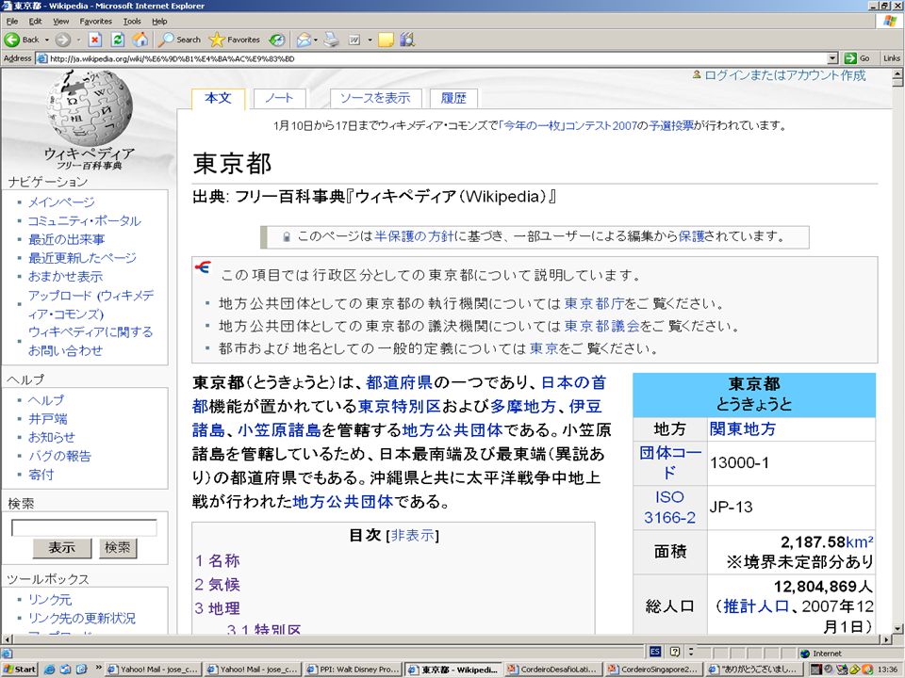This screenshot has height=678, width=905.
Task: Click the 表示 button under search
Action: click(62, 547)
